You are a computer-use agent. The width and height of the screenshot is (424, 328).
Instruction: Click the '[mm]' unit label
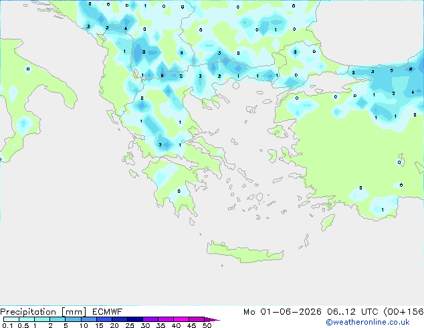pos(74,312)
